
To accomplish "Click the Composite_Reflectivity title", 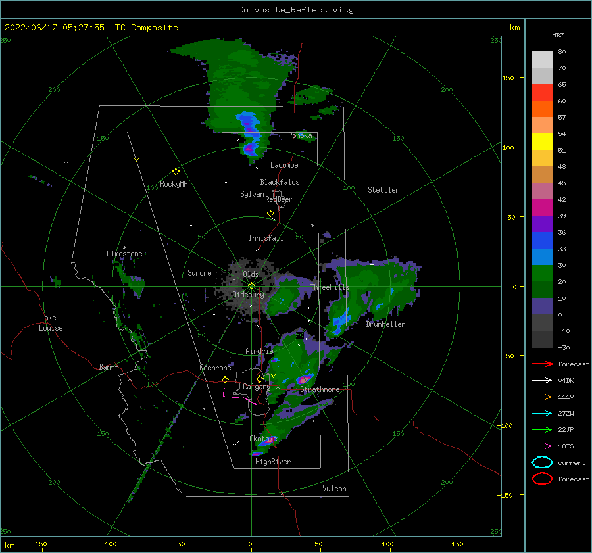I will pos(296,10).
